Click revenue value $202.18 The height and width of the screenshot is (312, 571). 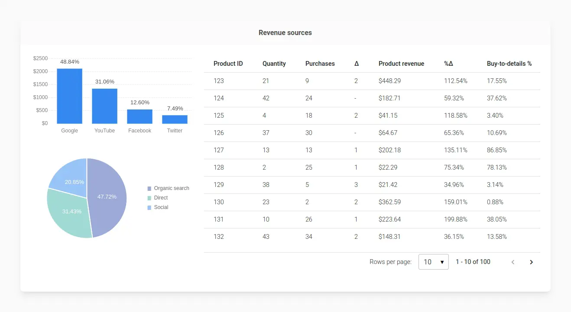tap(389, 150)
